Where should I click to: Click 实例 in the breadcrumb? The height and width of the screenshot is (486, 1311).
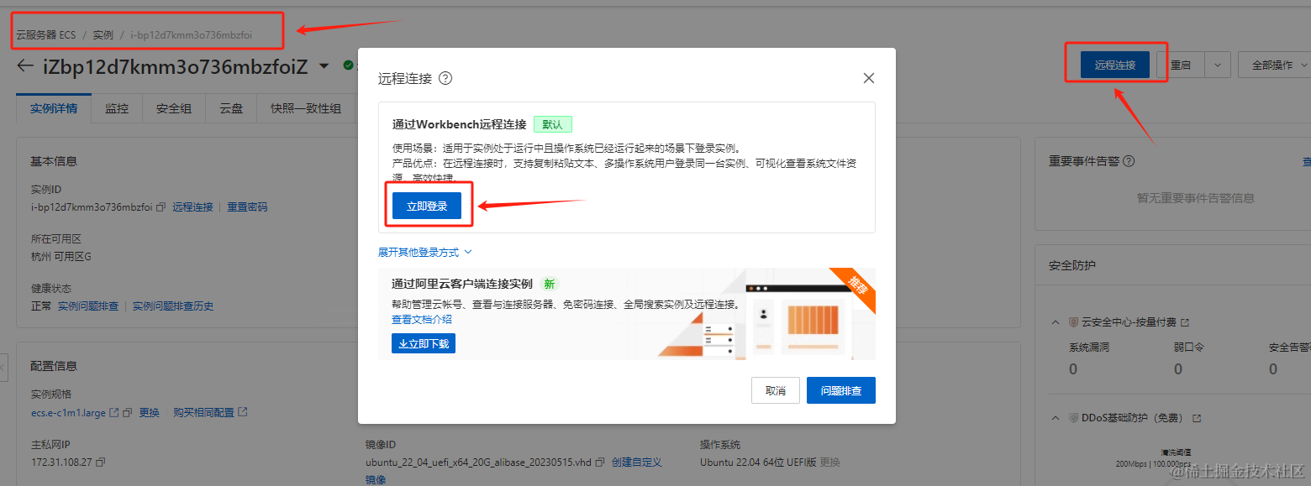[103, 35]
